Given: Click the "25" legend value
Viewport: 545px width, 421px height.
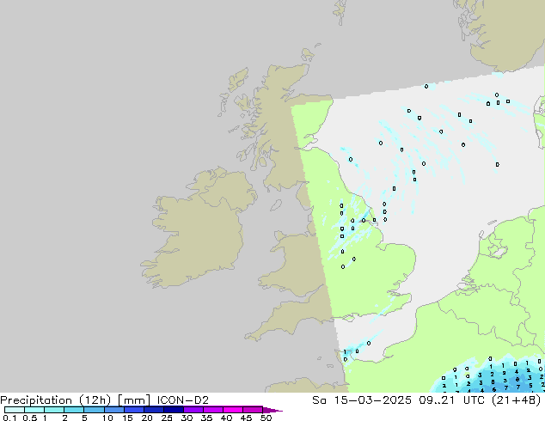Looking at the screenshot, I should coord(167,418).
